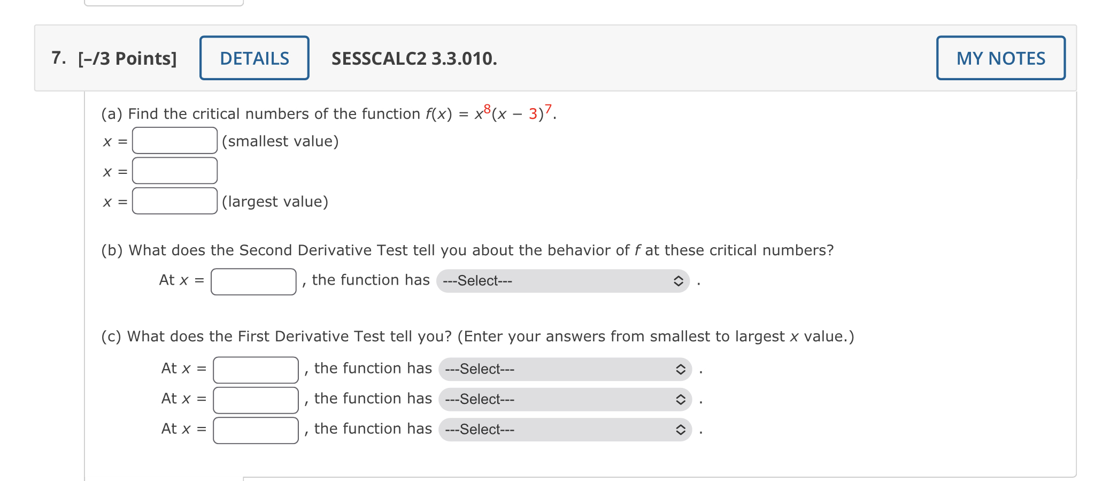Image resolution: width=1095 pixels, height=481 pixels.
Task: Click the largest value critical number input
Action: pos(174,201)
